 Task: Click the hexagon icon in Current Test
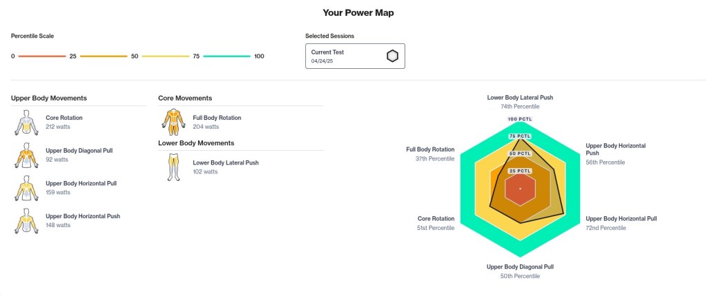392,56
